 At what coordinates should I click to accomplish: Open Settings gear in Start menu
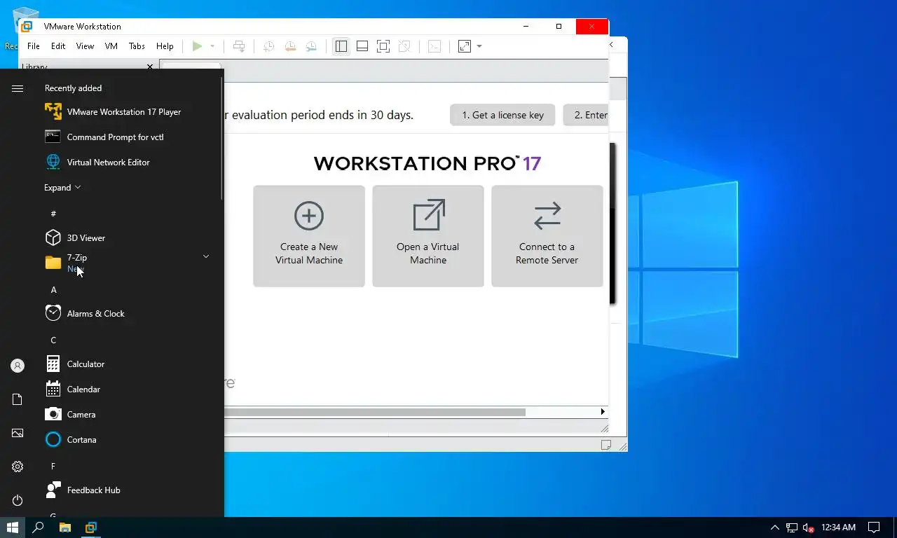click(18, 467)
